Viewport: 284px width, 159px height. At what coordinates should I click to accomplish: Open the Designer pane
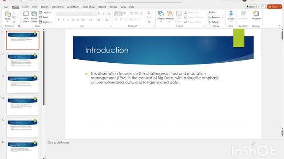click(256, 15)
